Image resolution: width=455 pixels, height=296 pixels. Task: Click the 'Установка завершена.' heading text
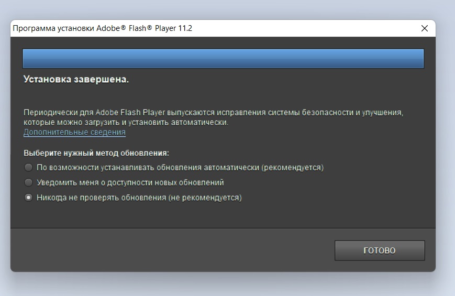pyautogui.click(x=76, y=79)
